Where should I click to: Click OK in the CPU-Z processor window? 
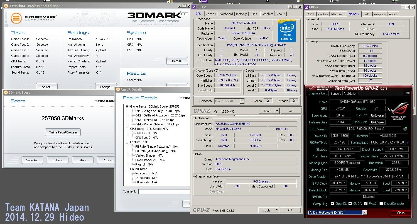coord(291,111)
